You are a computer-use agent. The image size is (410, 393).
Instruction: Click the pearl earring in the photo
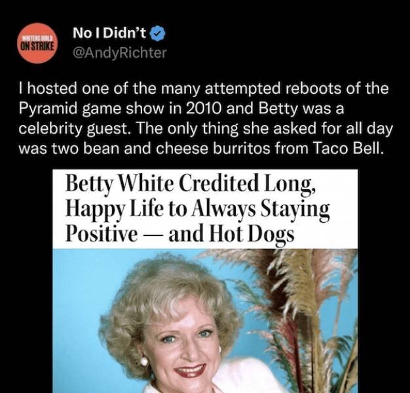(144, 362)
